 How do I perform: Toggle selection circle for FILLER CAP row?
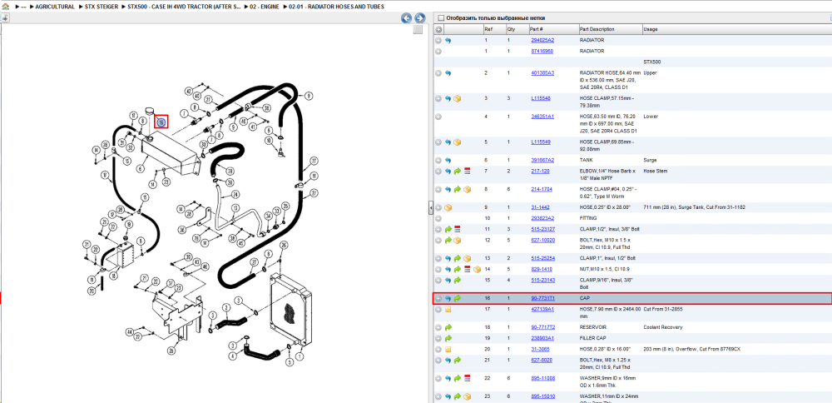click(438, 338)
